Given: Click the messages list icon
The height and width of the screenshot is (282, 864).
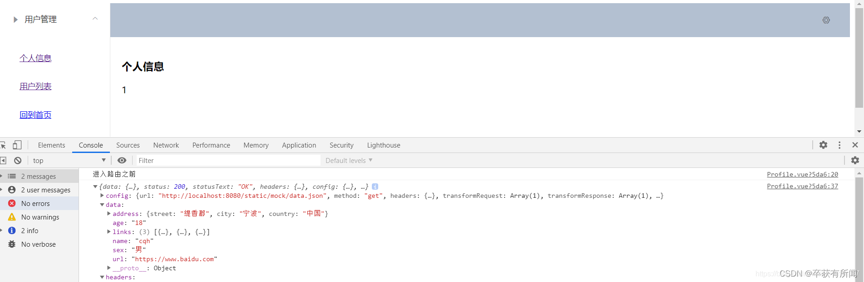Looking at the screenshot, I should [x=12, y=176].
